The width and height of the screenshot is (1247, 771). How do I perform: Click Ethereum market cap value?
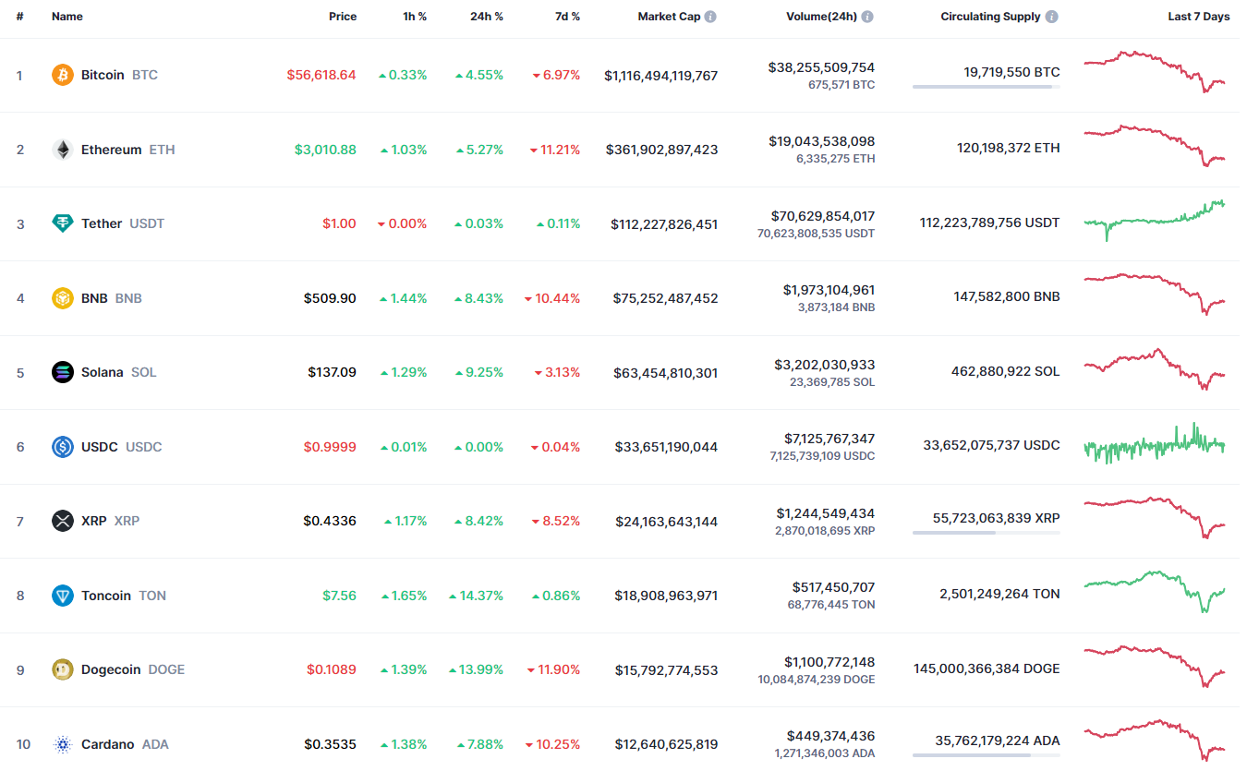[661, 150]
